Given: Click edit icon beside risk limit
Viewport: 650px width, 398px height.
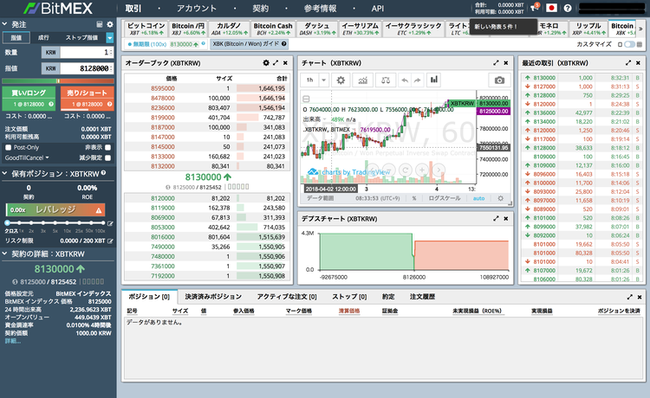Looking at the screenshot, I should [110, 241].
